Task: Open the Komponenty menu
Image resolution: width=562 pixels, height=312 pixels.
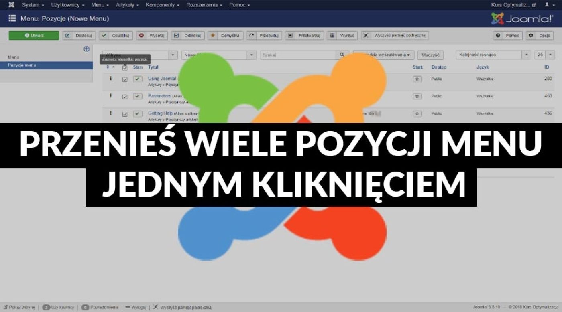Action: point(163,5)
